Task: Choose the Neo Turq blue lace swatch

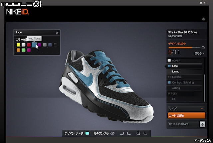Action: click(34, 45)
